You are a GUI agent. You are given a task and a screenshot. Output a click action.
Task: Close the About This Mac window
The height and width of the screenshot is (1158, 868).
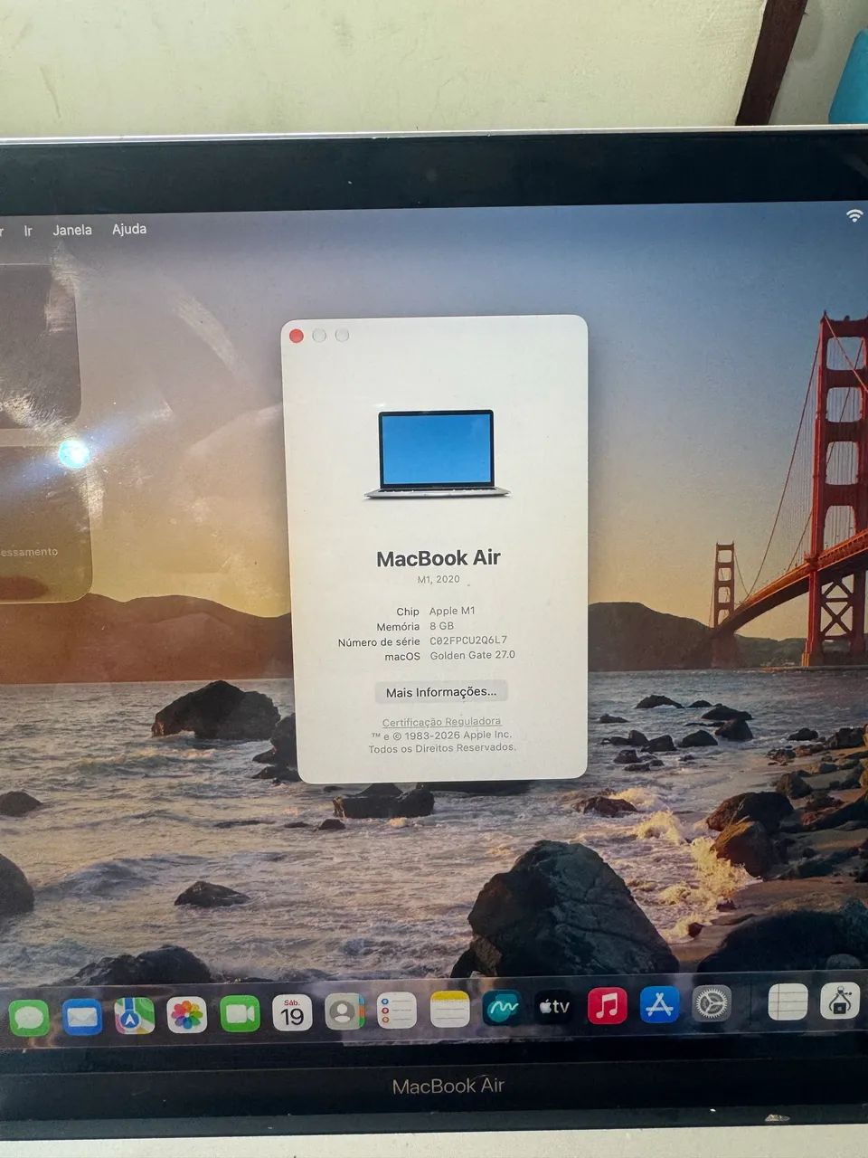[x=296, y=336]
